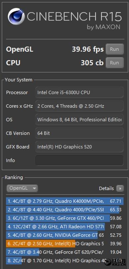Select ranking entry 4 ATI Radeon HD

tap(65, 227)
